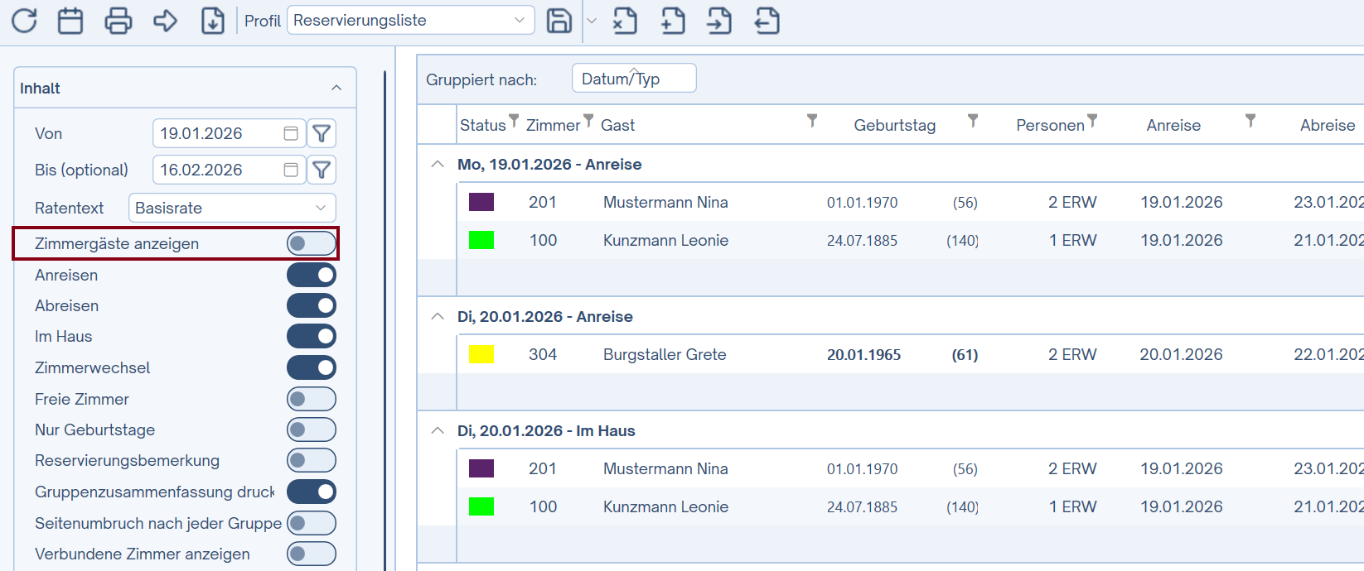Click the add profile document icon

click(673, 21)
